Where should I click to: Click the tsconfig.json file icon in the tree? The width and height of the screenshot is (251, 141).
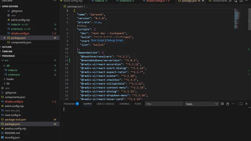click(x=3, y=137)
